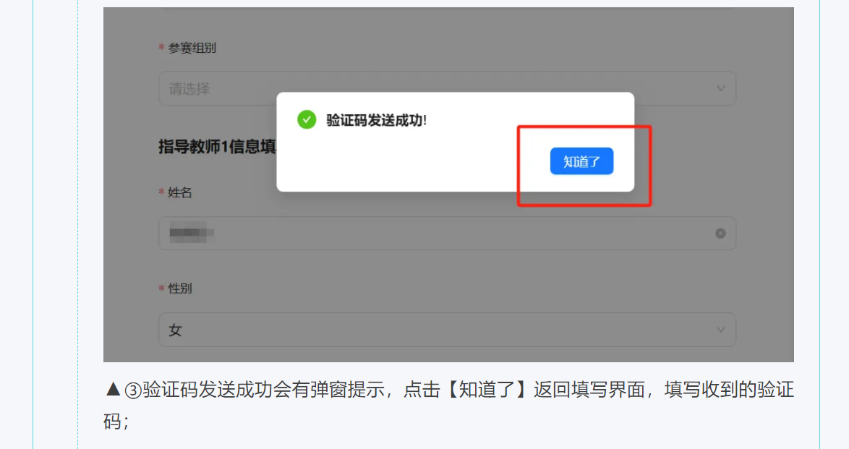
Task: Click the ▲ triangle marker in caption
Action: click(x=113, y=390)
